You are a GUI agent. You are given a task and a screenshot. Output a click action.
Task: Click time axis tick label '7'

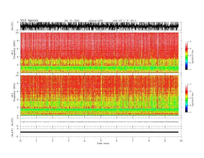coord(133,141)
